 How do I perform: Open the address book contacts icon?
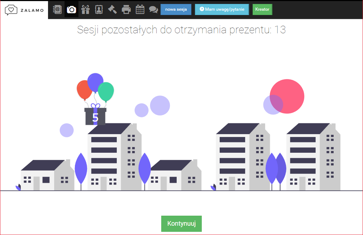tap(57, 9)
